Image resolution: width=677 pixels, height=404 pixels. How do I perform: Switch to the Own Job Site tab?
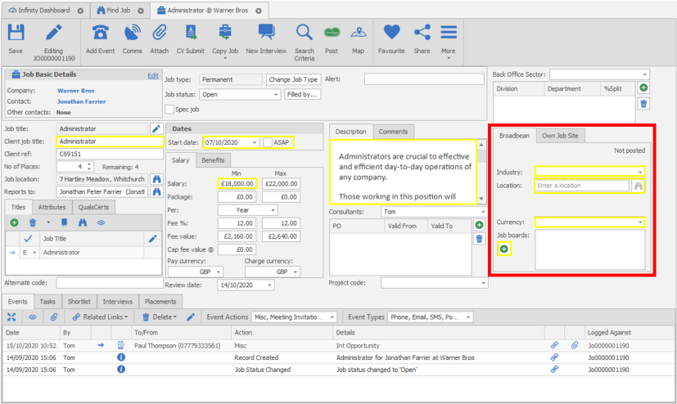pos(562,136)
